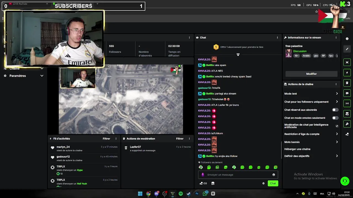Click Héberger une chaîne option

pyautogui.click(x=297, y=149)
